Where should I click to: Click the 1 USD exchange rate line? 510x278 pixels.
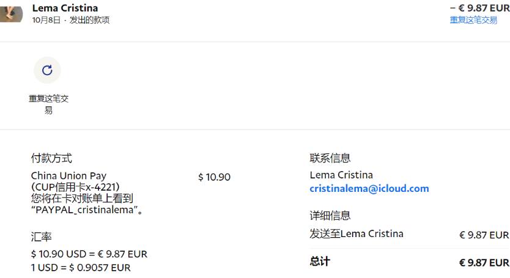(81, 268)
